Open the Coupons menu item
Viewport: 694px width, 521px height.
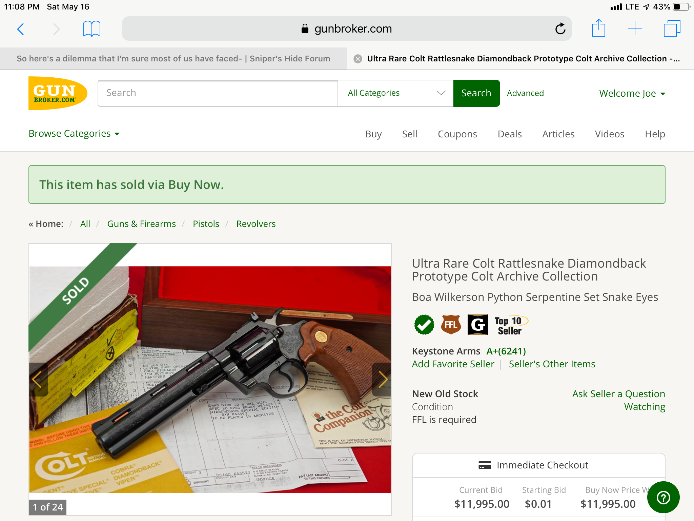[x=457, y=134]
